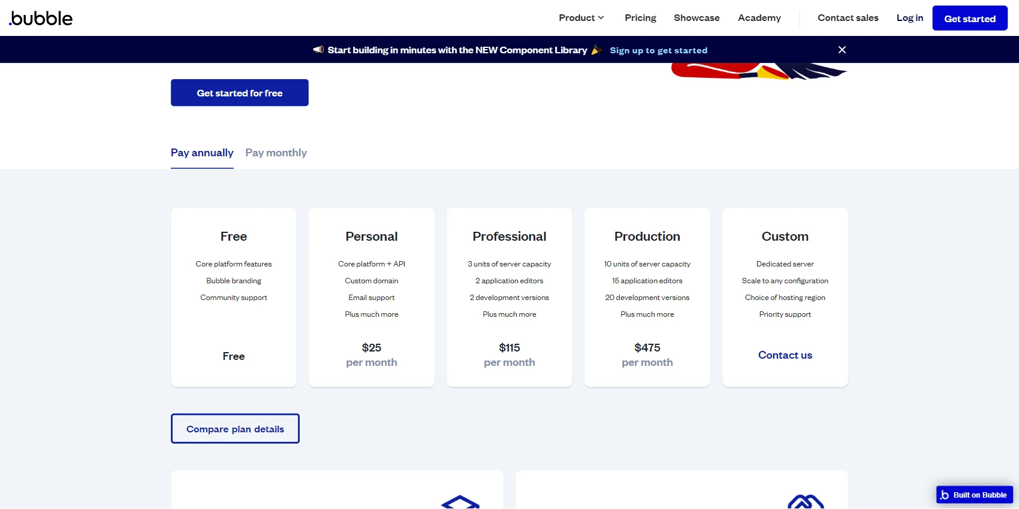1019x509 pixels.
Task: Open the Pricing page
Action: 640,18
